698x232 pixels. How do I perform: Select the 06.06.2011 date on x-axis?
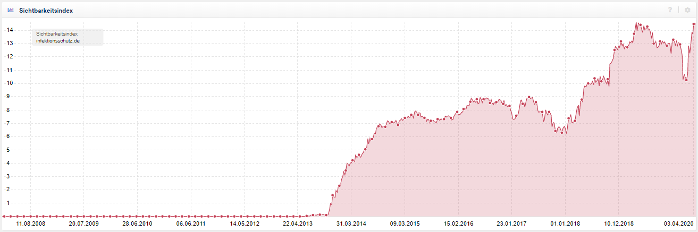point(191,224)
